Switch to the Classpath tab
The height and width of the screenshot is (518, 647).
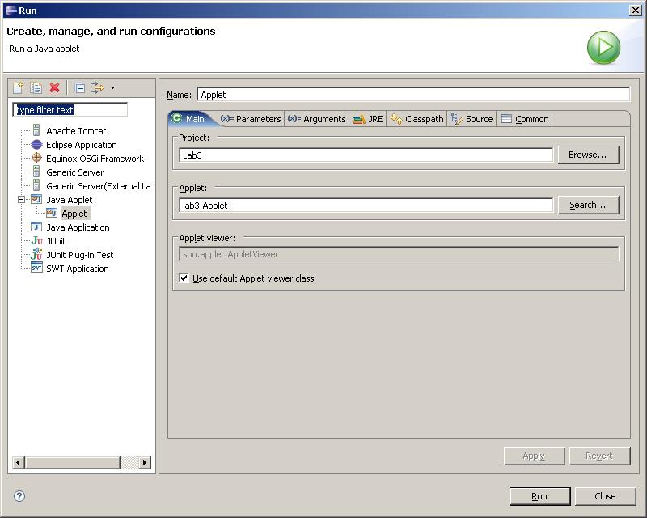point(417,119)
